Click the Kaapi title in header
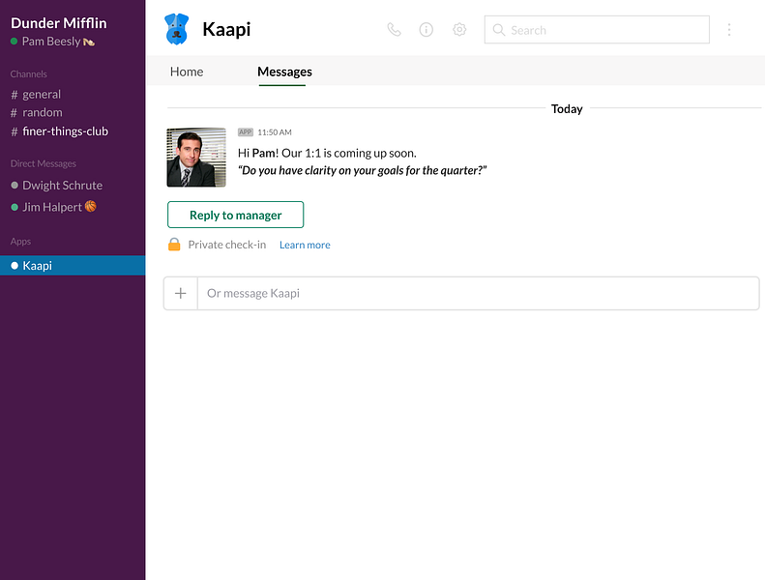Viewport: 765px width, 580px height. point(226,29)
